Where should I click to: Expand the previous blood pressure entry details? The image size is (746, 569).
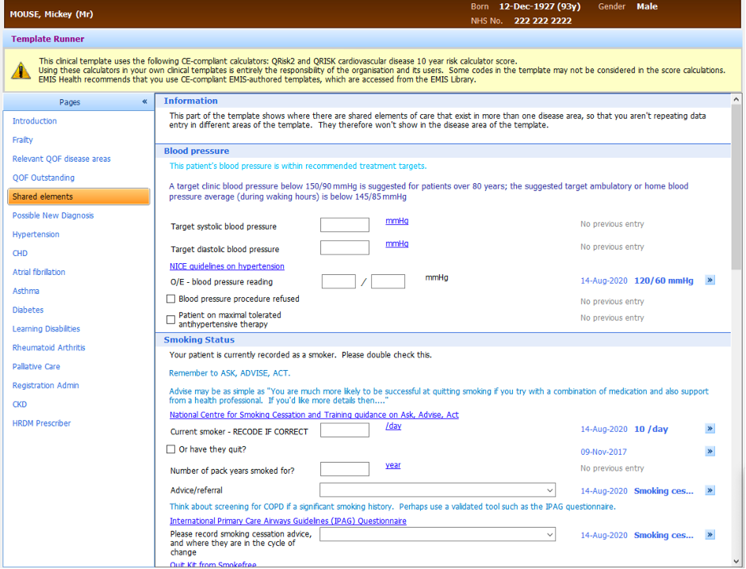[710, 280]
